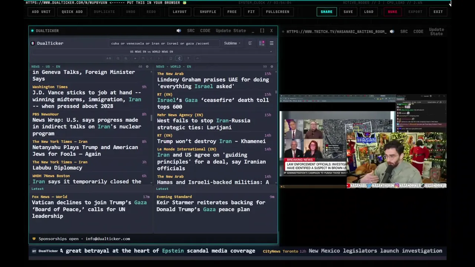Click SAVE in top toolbar
Image resolution: width=475 pixels, height=267 pixels.
[x=348, y=12]
